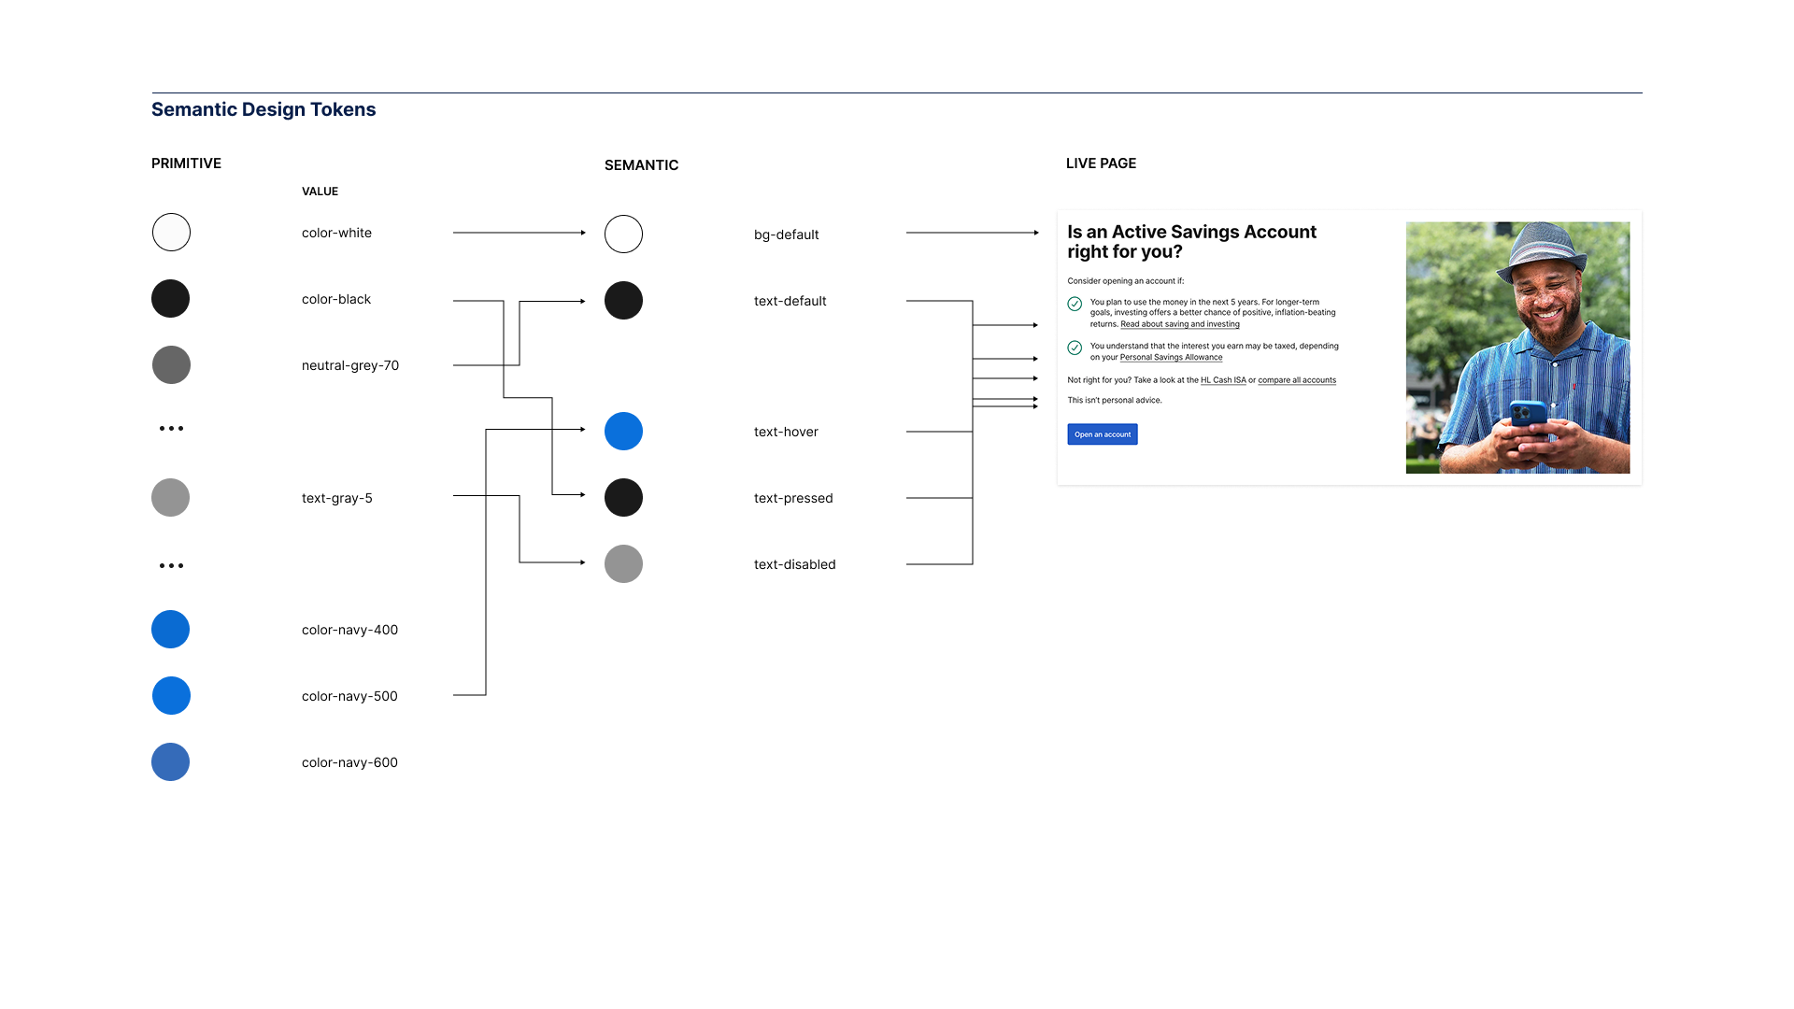The height and width of the screenshot is (1009, 1794).
Task: Click the black text-pressed circle
Action: point(623,497)
